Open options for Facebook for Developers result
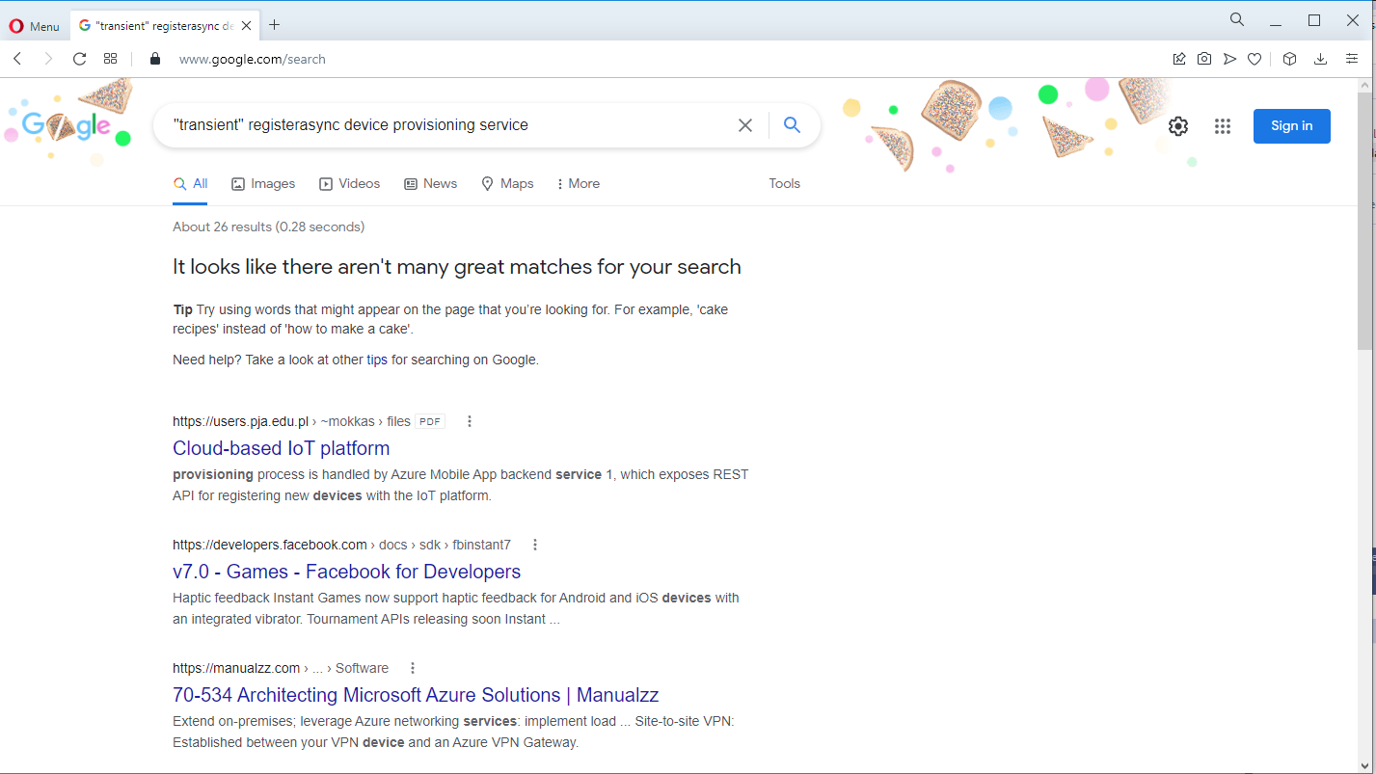This screenshot has width=1376, height=774. (x=535, y=545)
